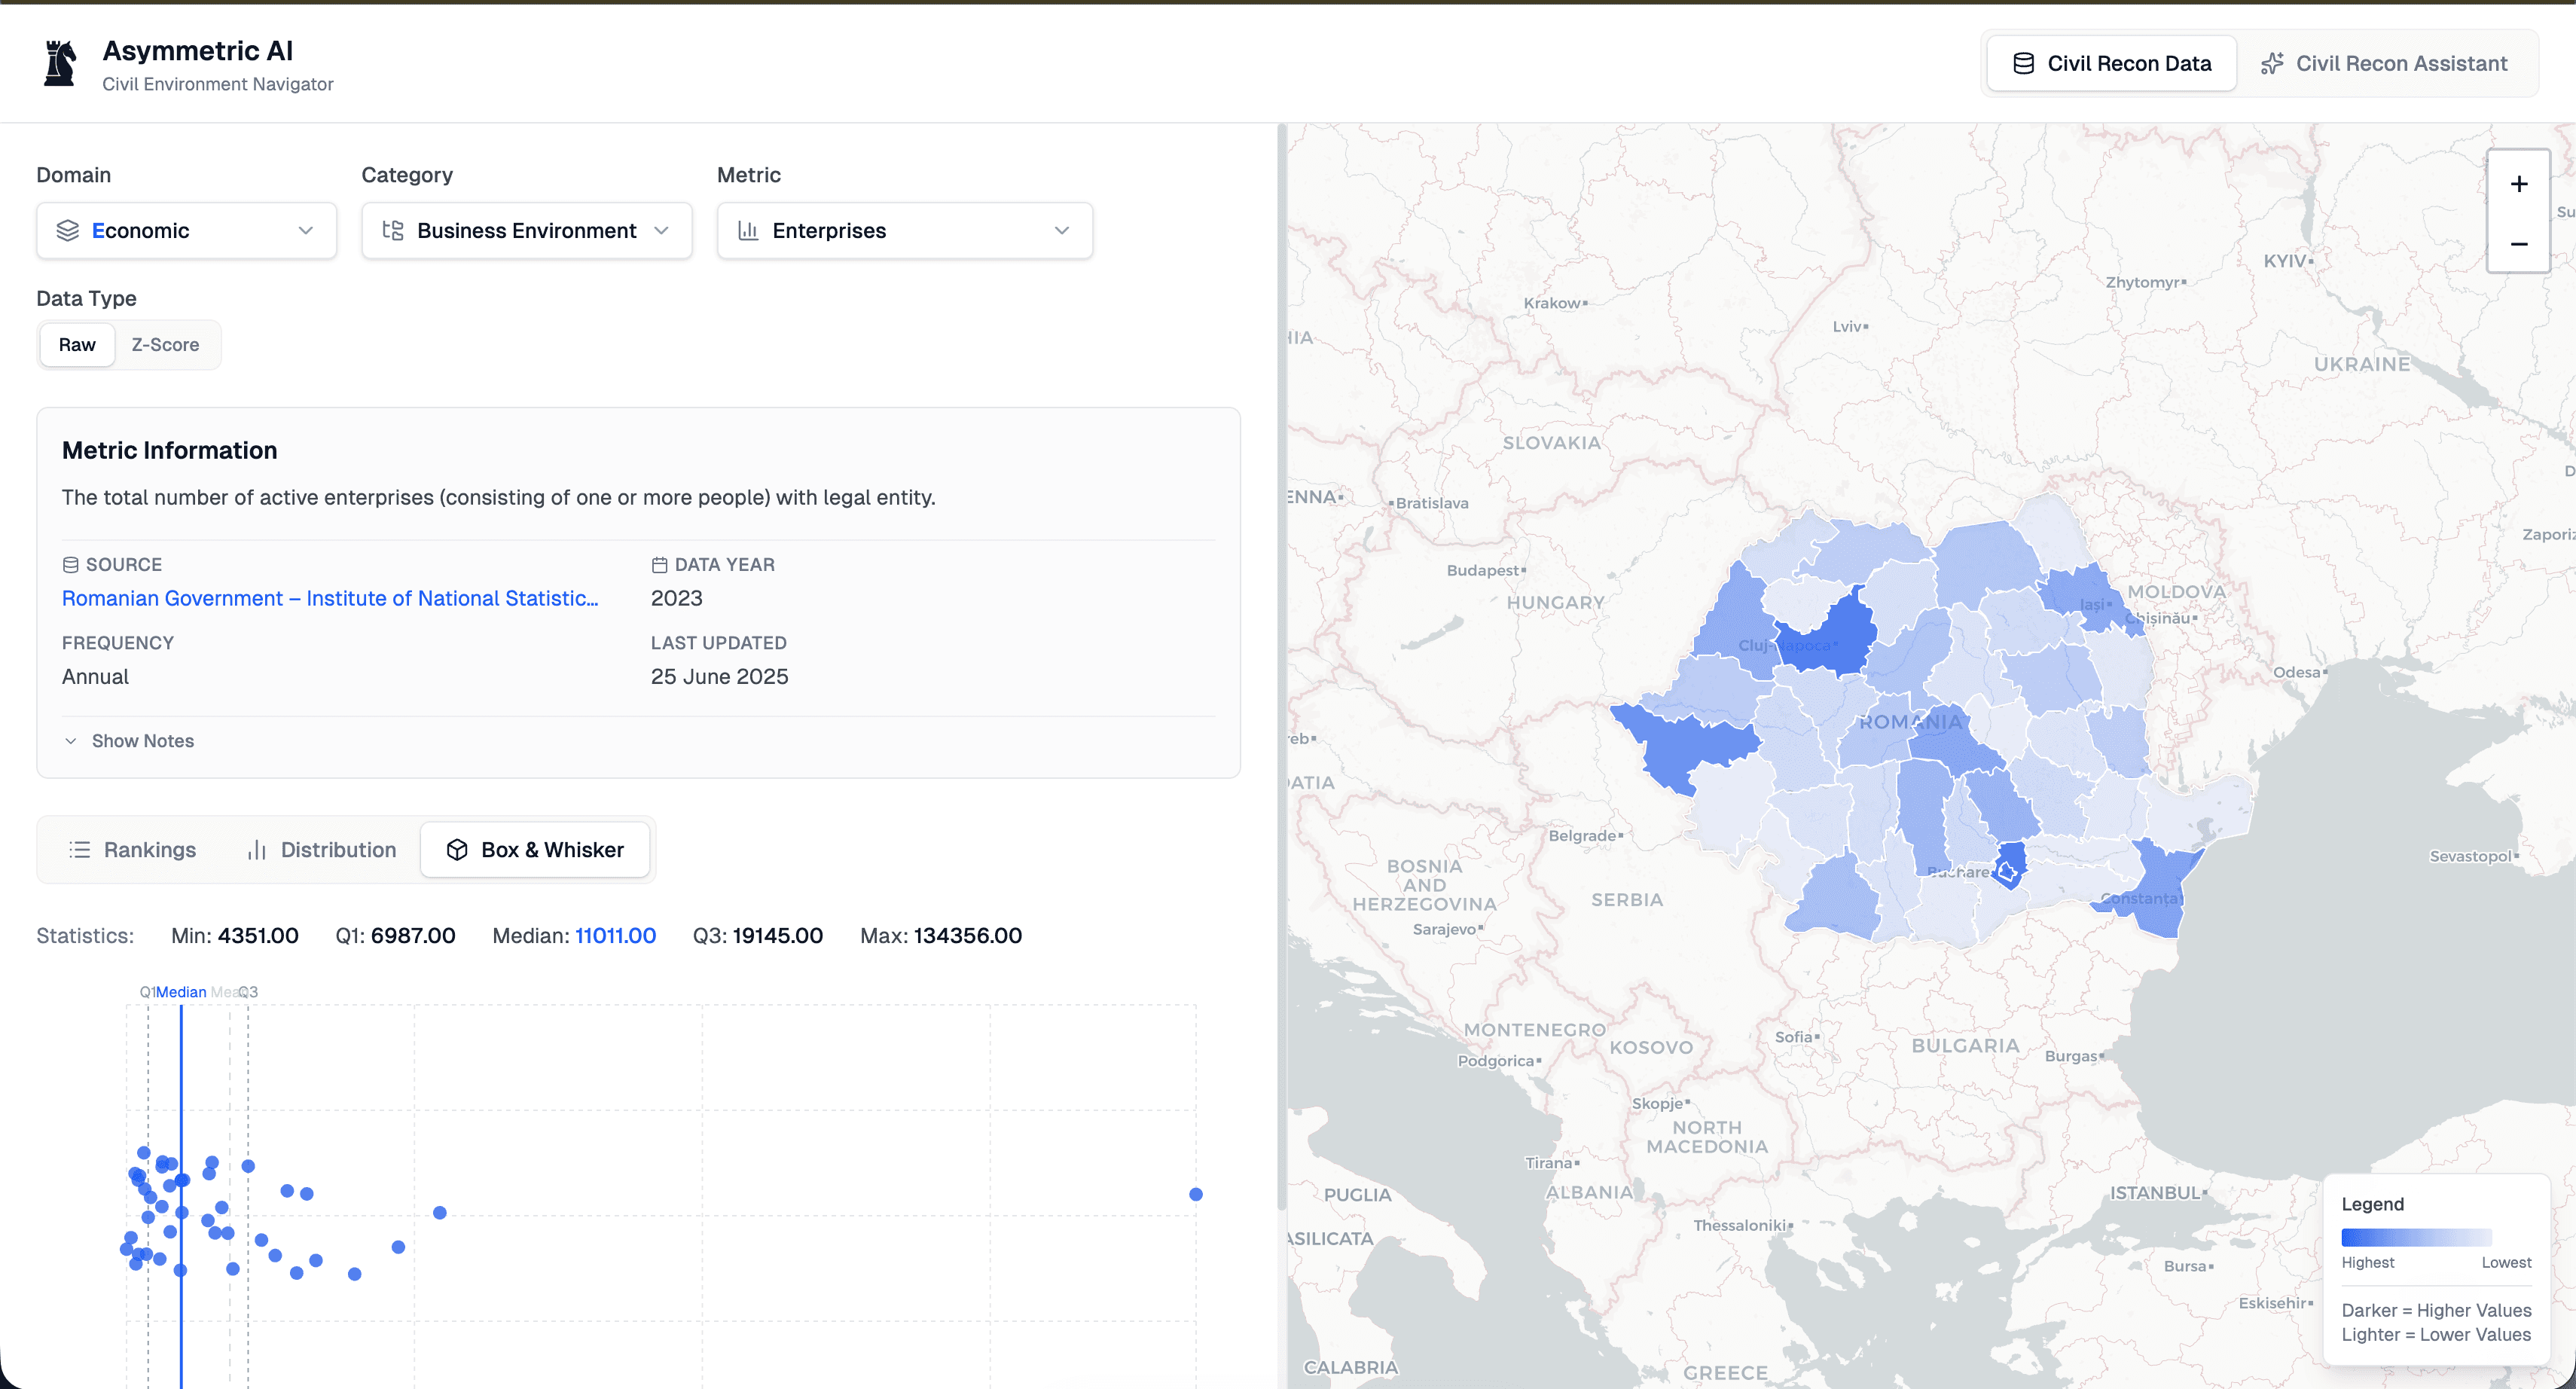This screenshot has height=1389, width=2576.
Task: Switch data type to Z-Score
Action: point(165,345)
